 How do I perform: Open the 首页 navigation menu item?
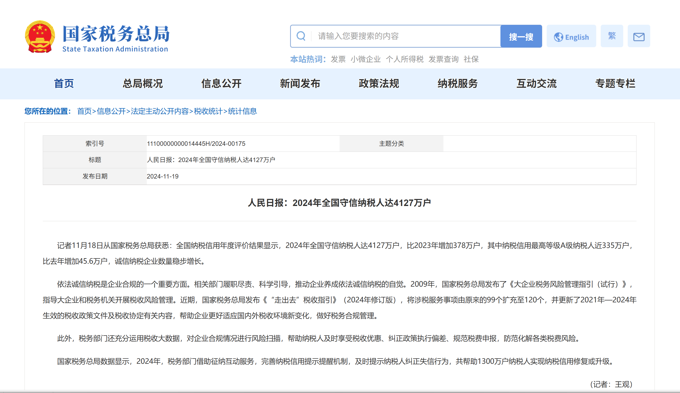tap(64, 83)
